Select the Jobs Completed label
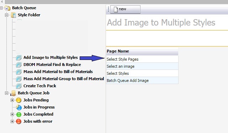Image resolution: width=228 pixels, height=133 pixels. (x=38, y=114)
